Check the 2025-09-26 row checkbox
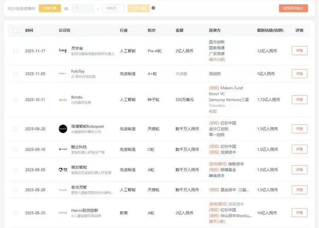319x228 pixels. click(15, 129)
